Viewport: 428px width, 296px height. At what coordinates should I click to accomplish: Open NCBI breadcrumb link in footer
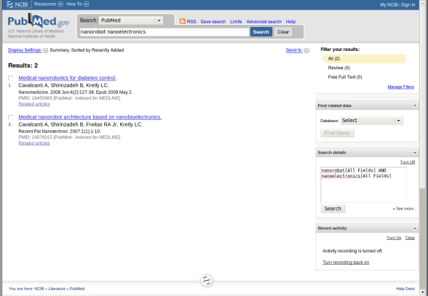(39, 289)
